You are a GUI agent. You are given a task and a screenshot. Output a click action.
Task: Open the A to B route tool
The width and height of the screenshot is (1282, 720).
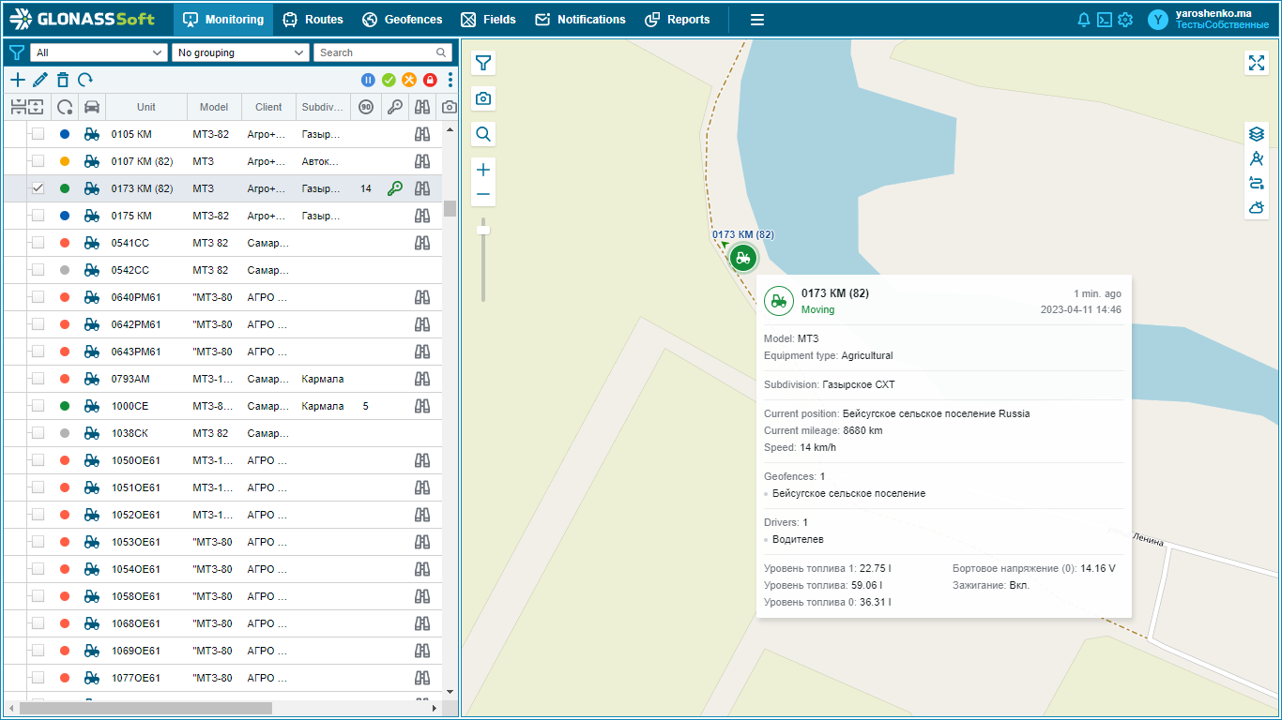(1257, 183)
